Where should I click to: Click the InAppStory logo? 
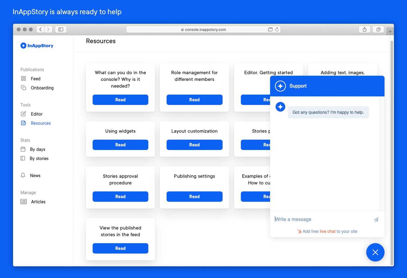(x=37, y=46)
